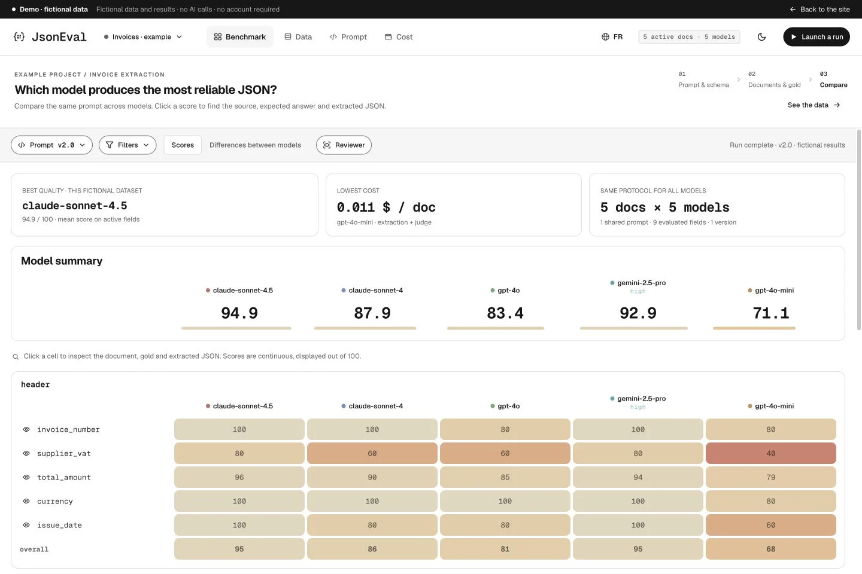Inspect gemini-2.5-pro total_amount cell showing 94
Viewport: 862px width, 574px height.
click(638, 477)
